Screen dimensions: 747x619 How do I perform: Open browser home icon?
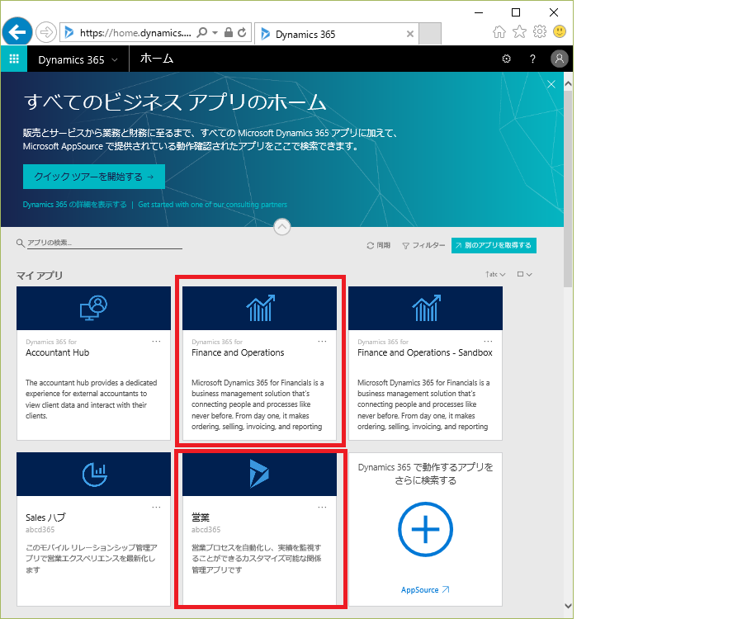(499, 32)
